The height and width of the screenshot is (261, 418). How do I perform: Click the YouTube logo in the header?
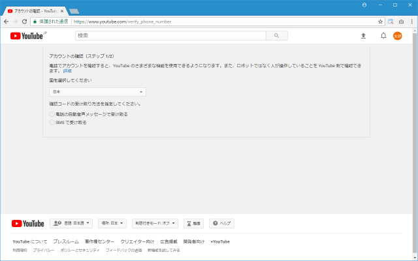27,36
